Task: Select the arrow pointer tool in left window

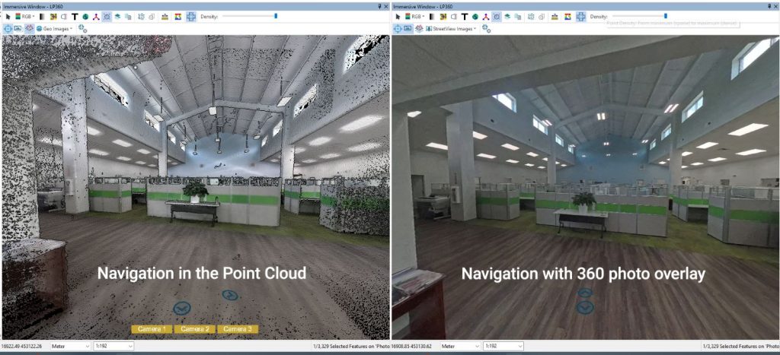Action: 6,16
